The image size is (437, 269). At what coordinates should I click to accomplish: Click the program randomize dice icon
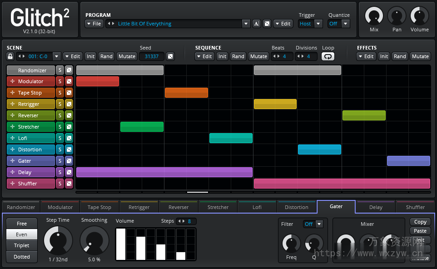tap(267, 24)
